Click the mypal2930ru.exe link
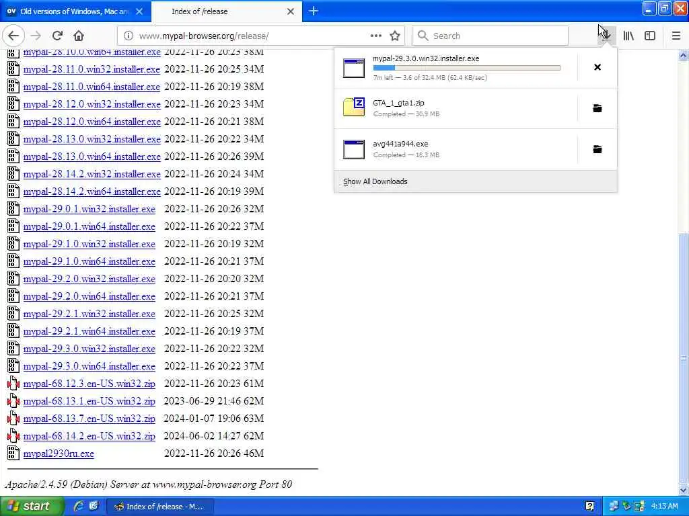689x516 pixels. tap(59, 454)
